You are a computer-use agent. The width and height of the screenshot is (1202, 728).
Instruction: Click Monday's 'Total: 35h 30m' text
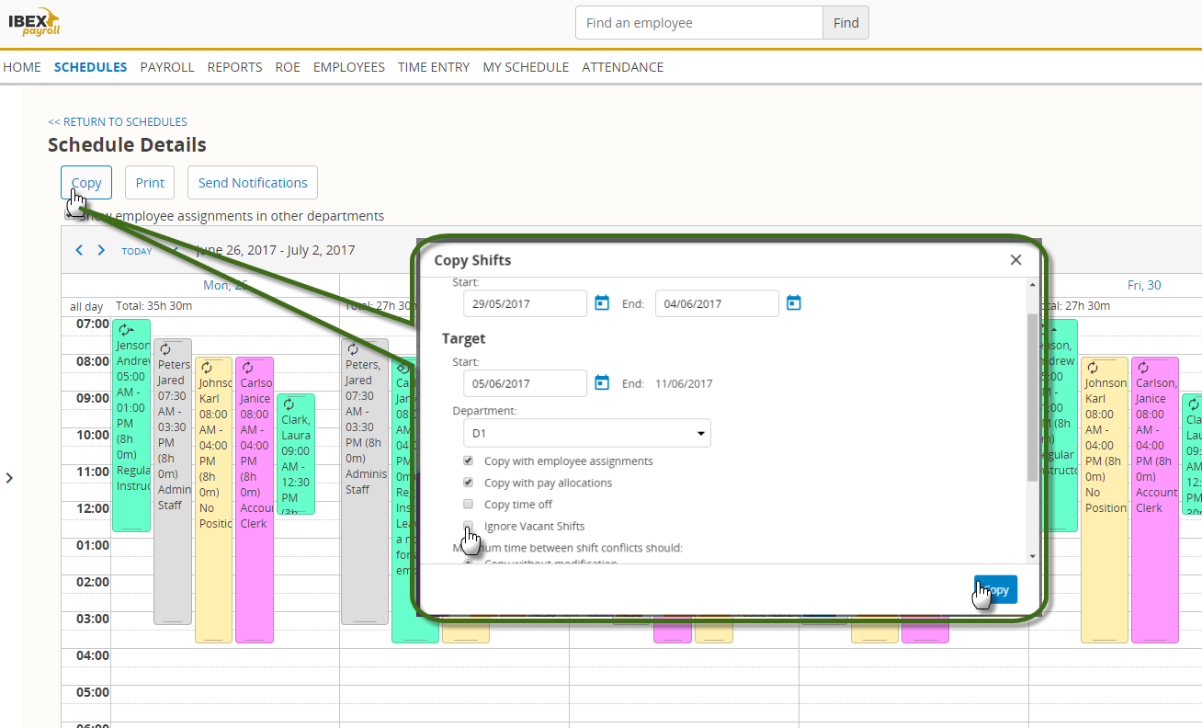[153, 306]
